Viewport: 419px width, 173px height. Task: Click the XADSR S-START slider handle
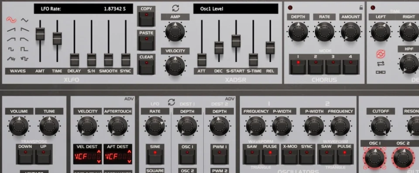[236, 41]
